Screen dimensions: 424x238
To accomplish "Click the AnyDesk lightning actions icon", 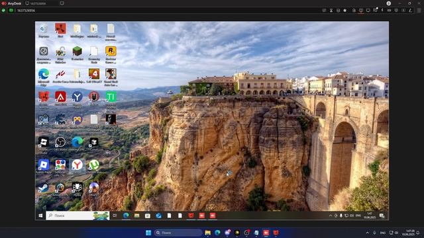I will (x=382, y=11).
